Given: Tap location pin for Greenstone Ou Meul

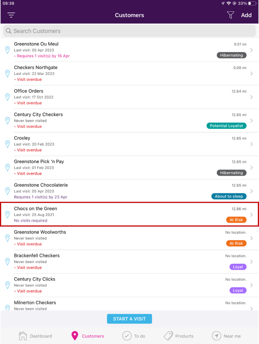Looking at the screenshot, I should (7, 50).
